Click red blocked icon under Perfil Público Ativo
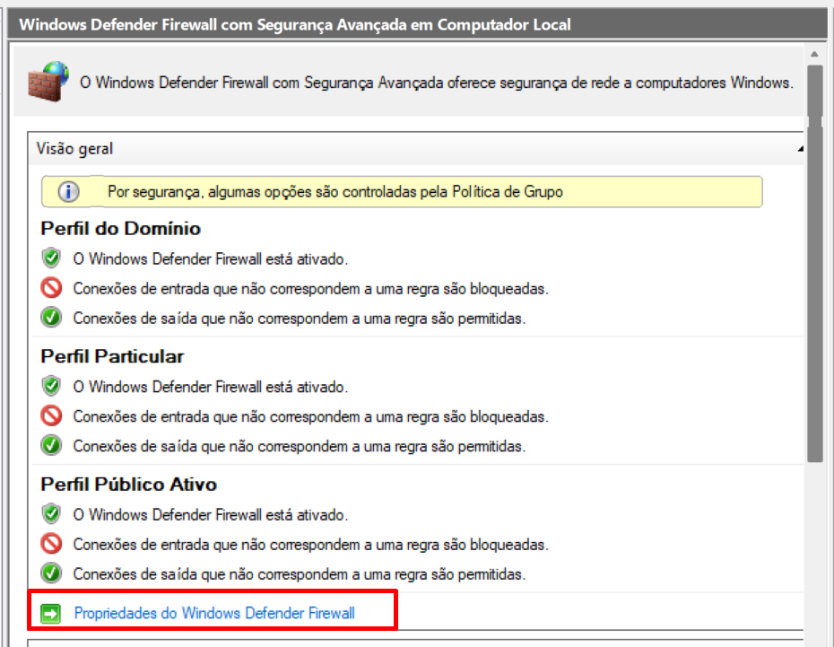The image size is (834, 647). coord(51,544)
